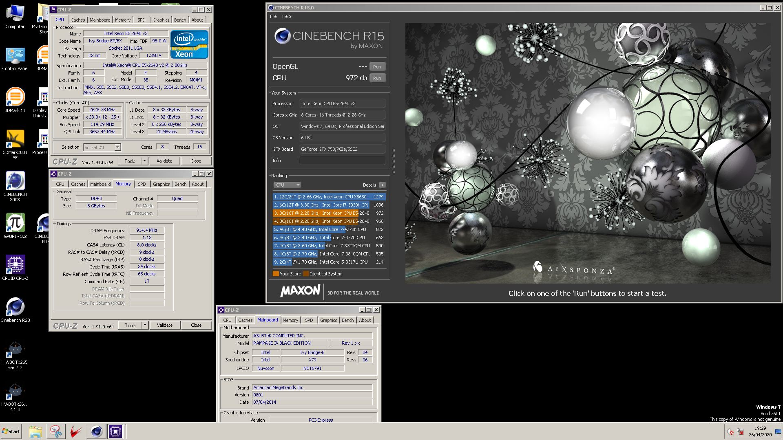The width and height of the screenshot is (783, 440).
Task: Click the Show Desktop icon beside the clock
Action: (x=778, y=432)
